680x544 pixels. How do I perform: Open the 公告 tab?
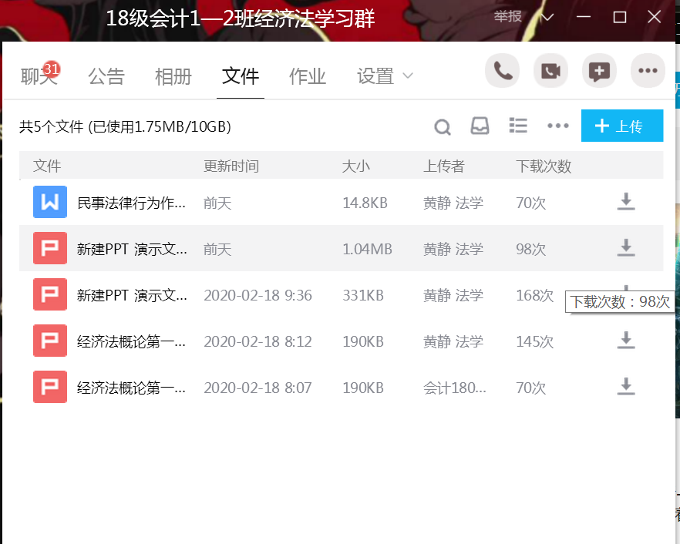coord(106,76)
